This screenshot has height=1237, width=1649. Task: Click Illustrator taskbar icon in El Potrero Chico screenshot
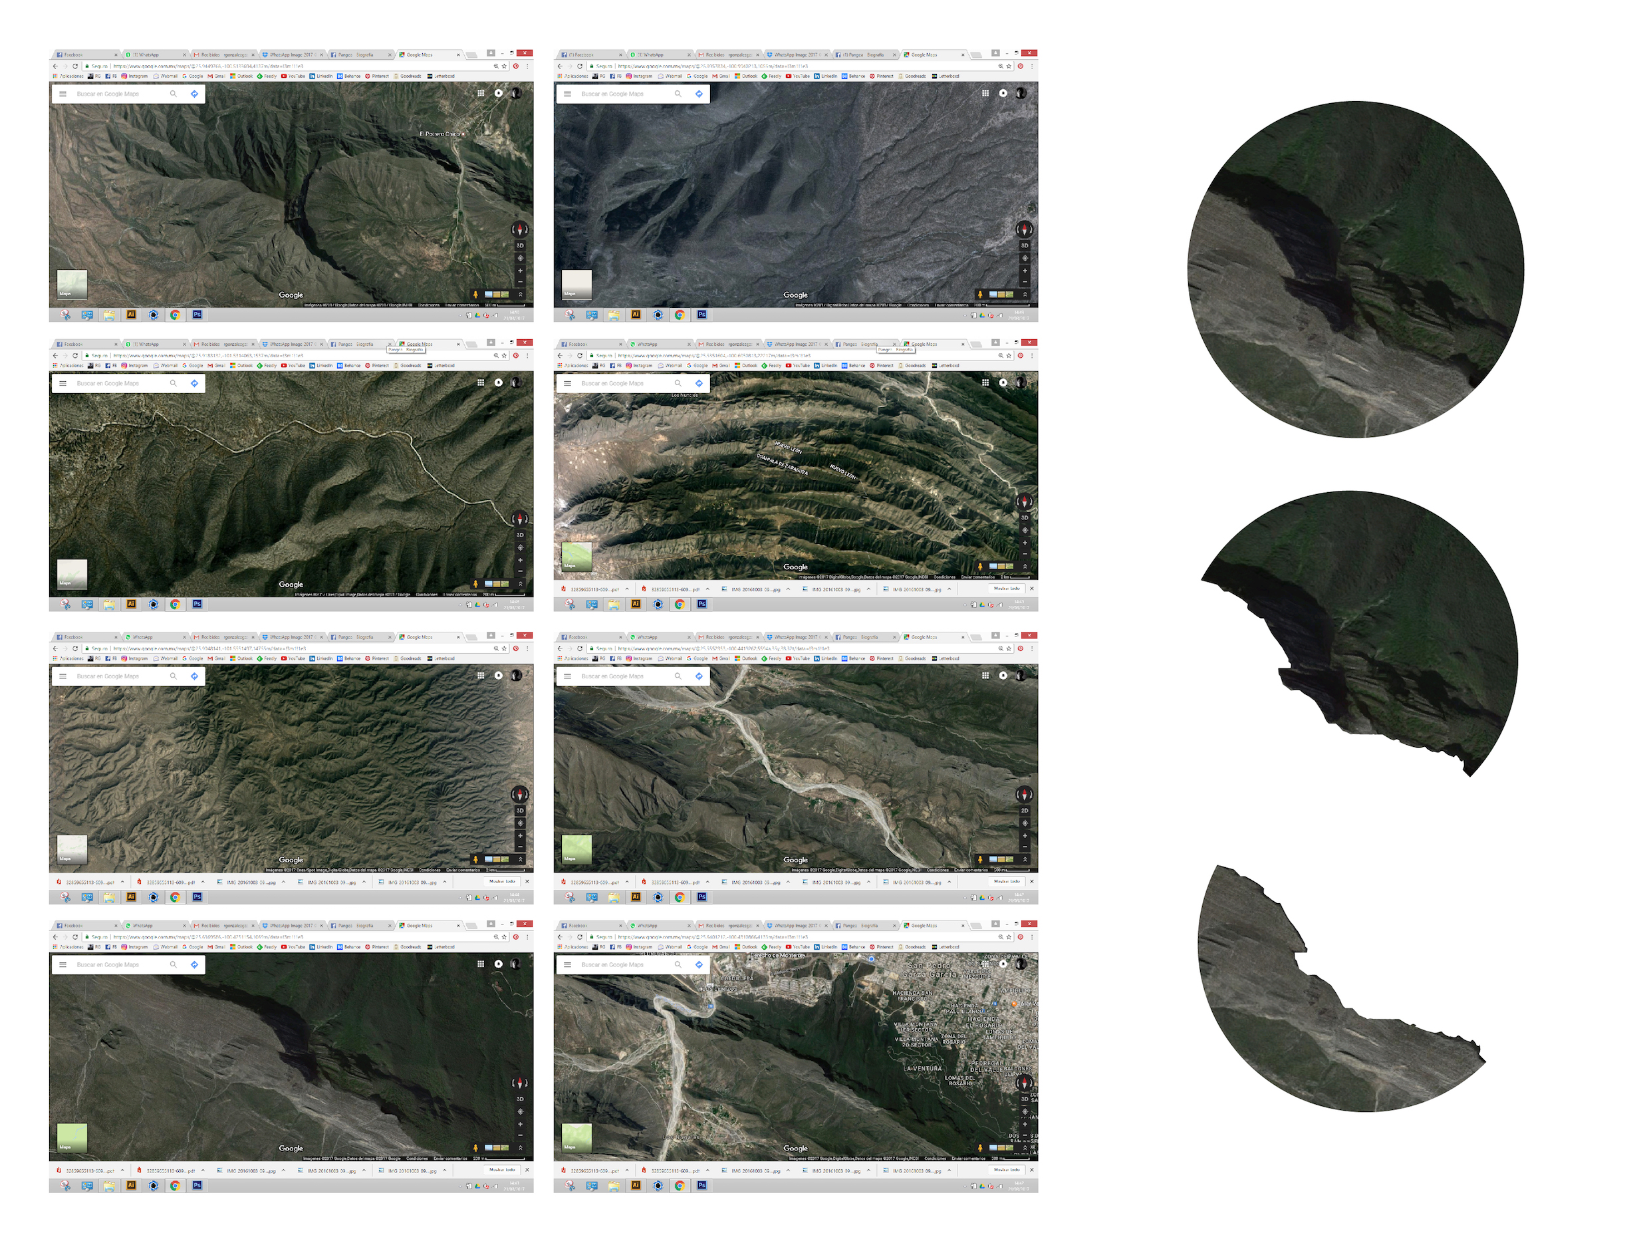[x=131, y=315]
